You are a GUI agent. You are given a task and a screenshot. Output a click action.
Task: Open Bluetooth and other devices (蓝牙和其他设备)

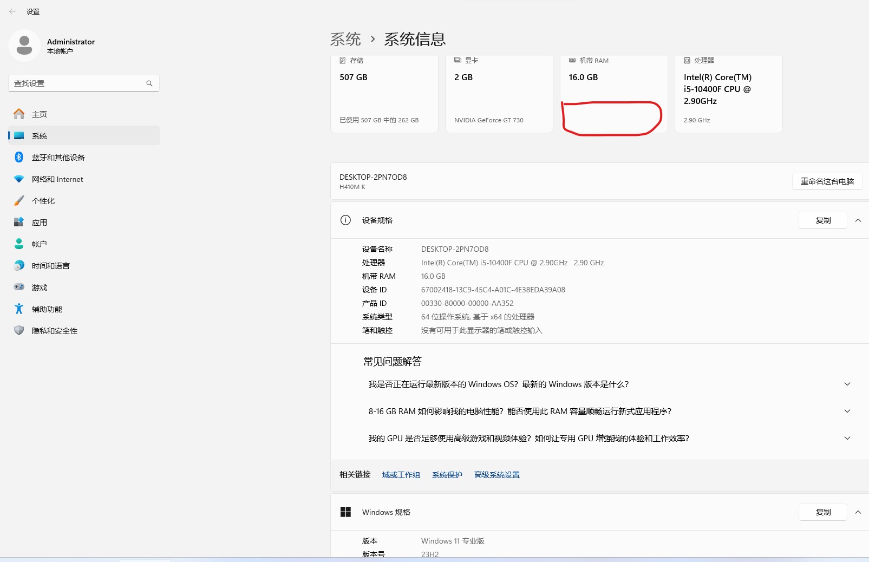tap(58, 158)
